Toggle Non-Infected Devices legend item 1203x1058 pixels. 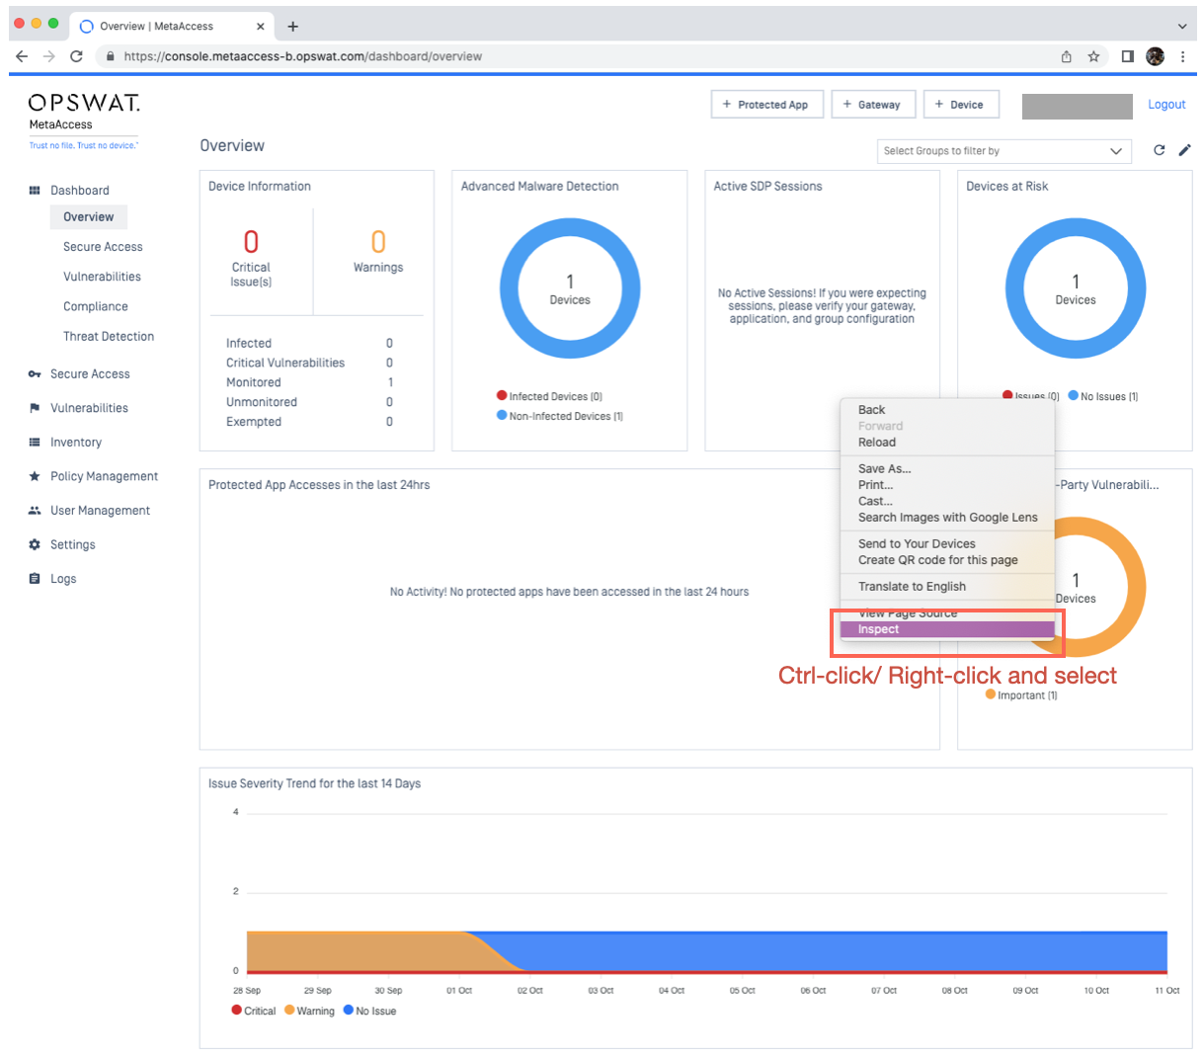click(x=559, y=416)
